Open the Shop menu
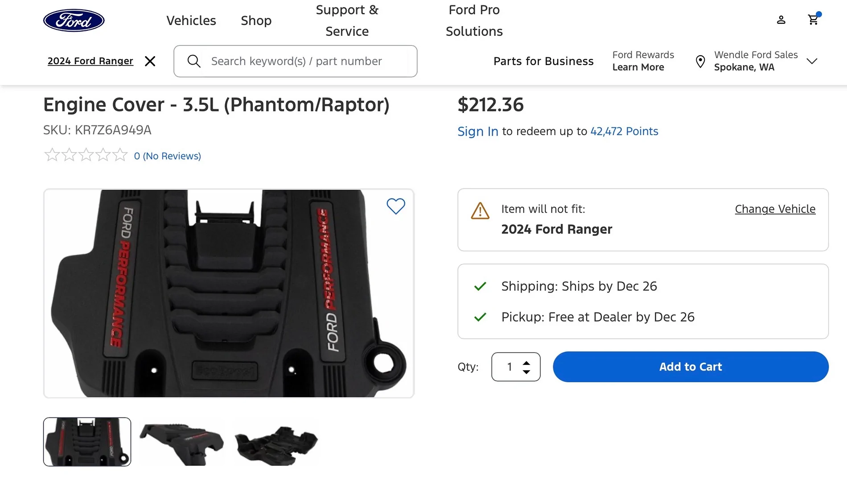Viewport: 847px width, 495px height. coord(256,20)
